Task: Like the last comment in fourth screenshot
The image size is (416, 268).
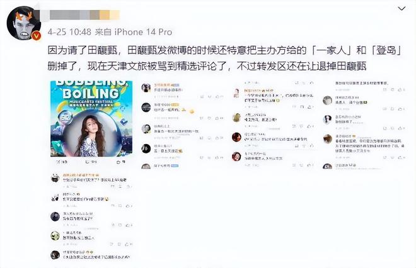Action: tap(400, 157)
